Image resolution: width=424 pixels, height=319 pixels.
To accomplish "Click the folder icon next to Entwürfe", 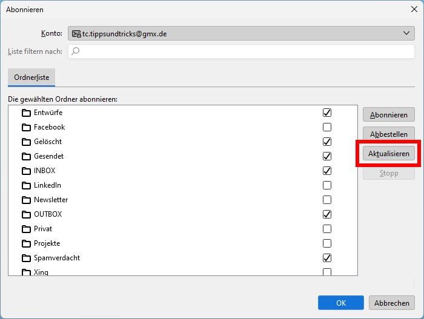I will [x=26, y=113].
